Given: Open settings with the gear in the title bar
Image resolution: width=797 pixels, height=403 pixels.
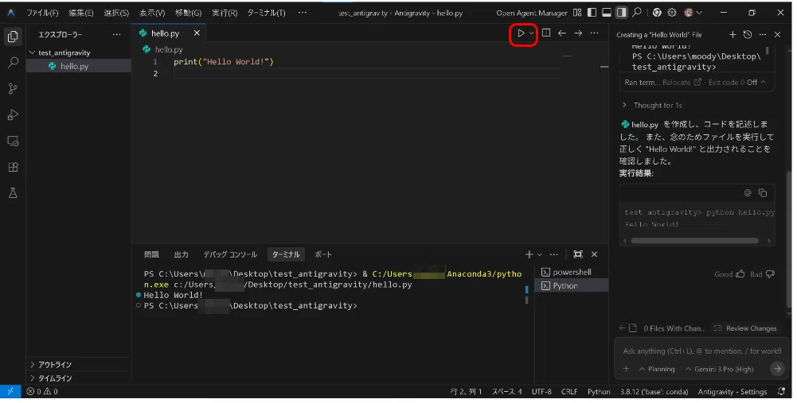Looking at the screenshot, I should [x=672, y=13].
